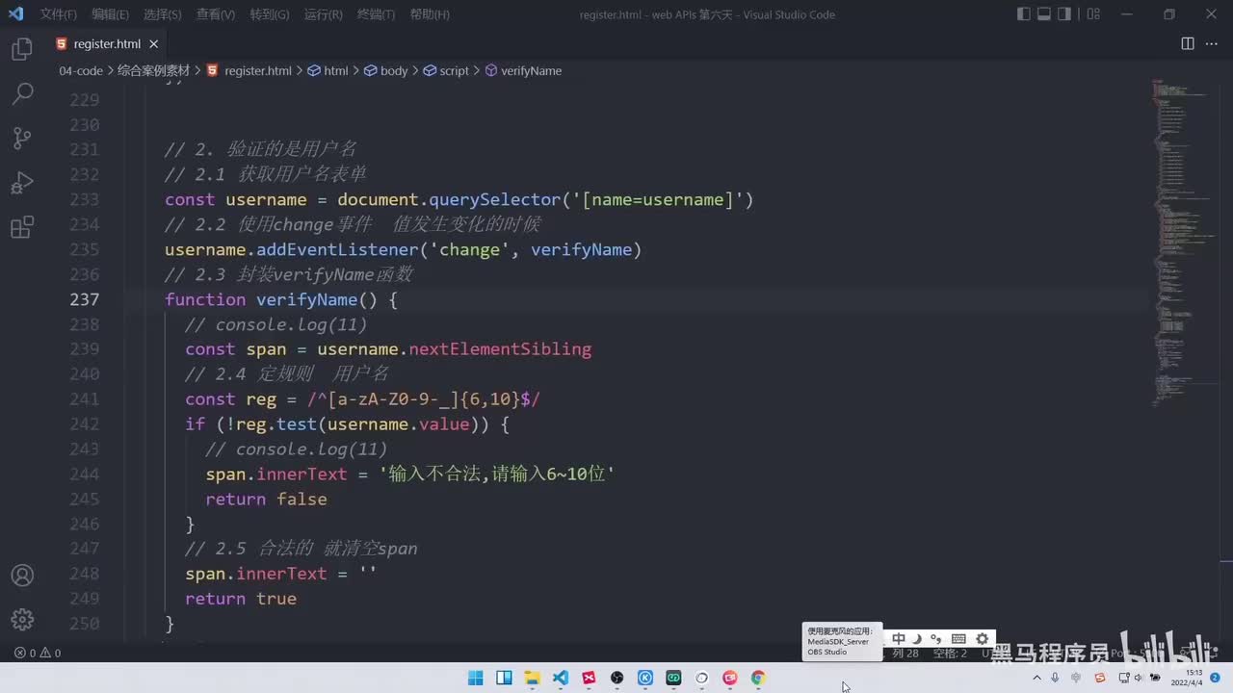Open the 文件(F) menu
The width and height of the screenshot is (1233, 693).
click(x=58, y=14)
